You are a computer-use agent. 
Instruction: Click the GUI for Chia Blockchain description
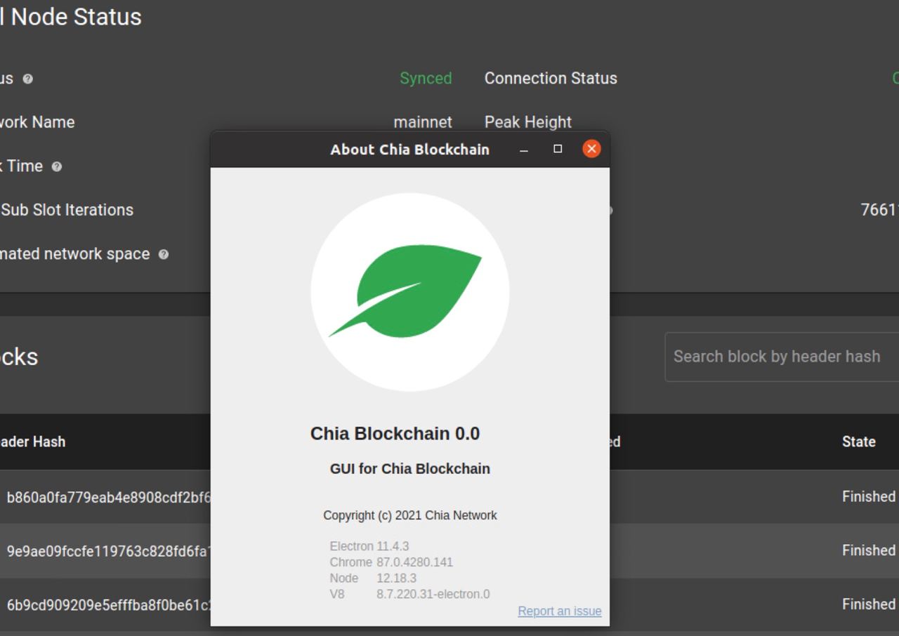410,469
